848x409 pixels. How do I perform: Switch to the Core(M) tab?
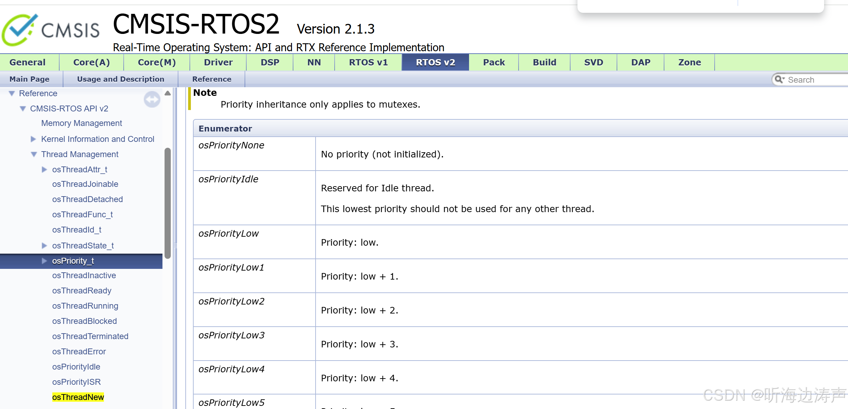click(157, 62)
